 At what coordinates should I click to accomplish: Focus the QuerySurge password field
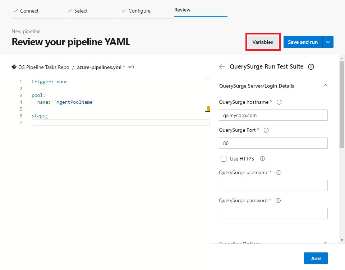coord(273,214)
